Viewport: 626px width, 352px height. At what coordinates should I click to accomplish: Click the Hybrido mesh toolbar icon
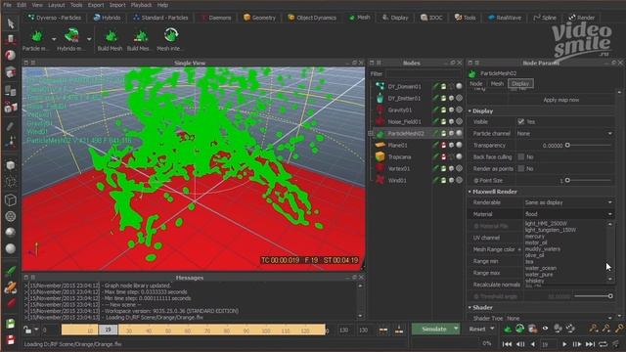coord(71,35)
